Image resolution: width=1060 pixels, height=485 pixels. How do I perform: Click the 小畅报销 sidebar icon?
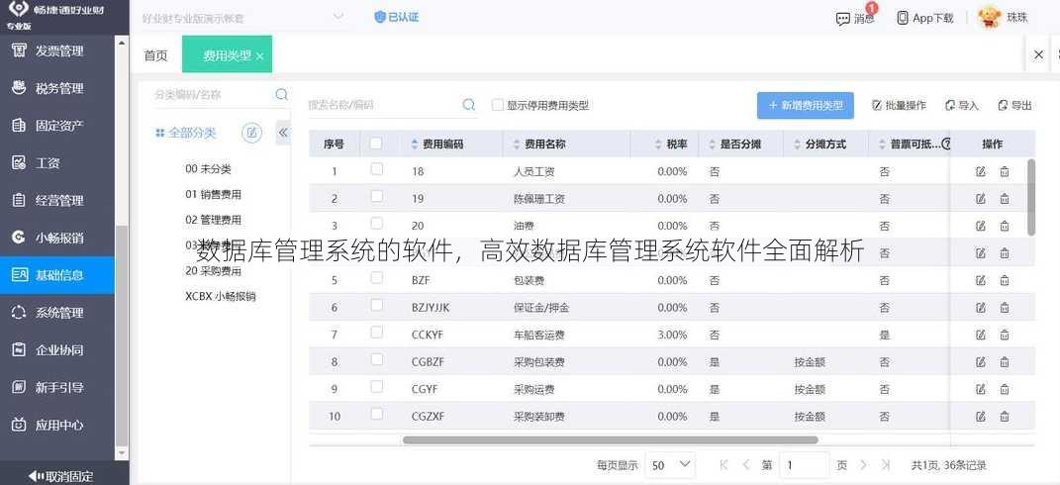click(x=20, y=238)
